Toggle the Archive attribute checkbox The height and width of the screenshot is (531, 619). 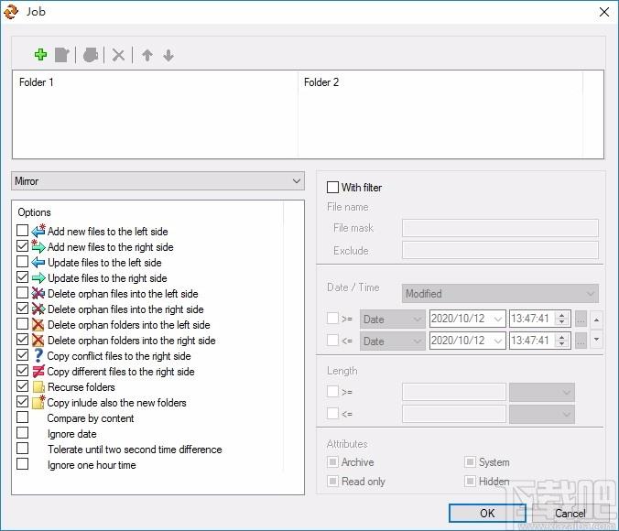point(332,461)
